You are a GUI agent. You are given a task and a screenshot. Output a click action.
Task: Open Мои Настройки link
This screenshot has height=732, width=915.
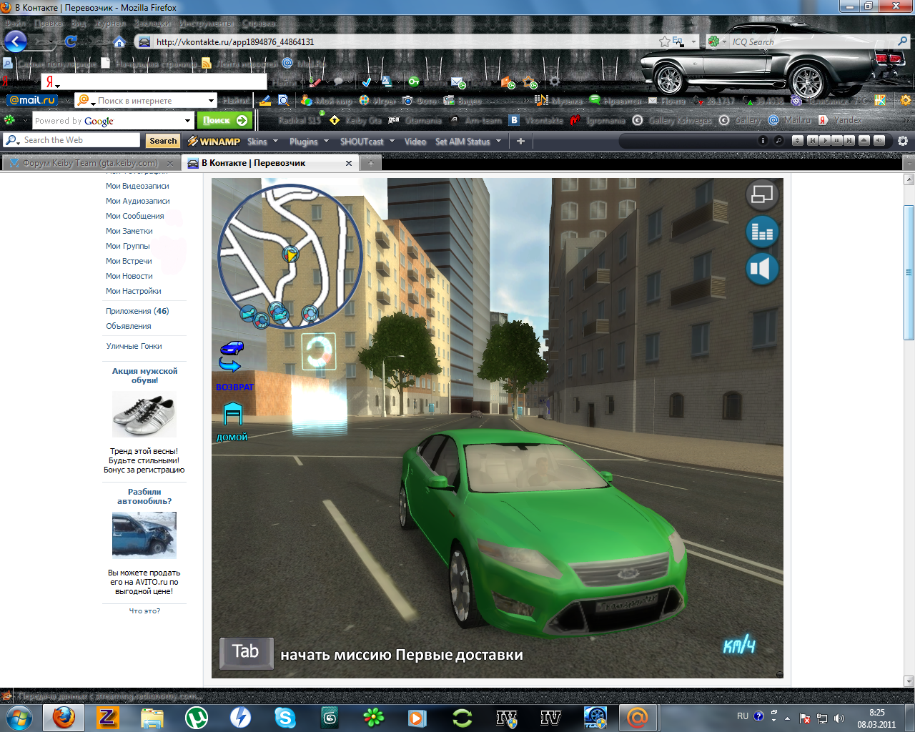(x=134, y=291)
